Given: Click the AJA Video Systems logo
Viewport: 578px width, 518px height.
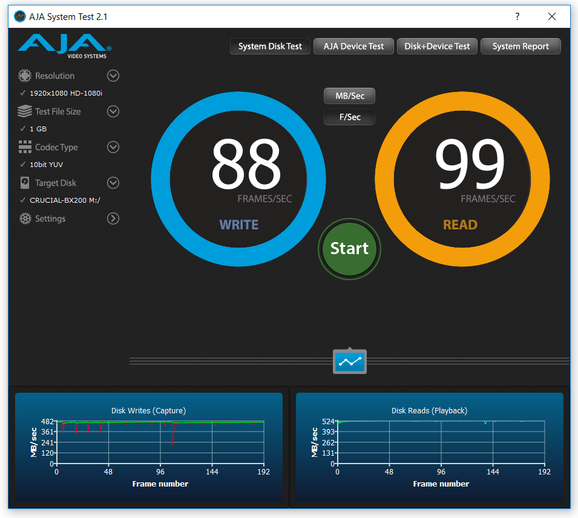Looking at the screenshot, I should [65, 46].
